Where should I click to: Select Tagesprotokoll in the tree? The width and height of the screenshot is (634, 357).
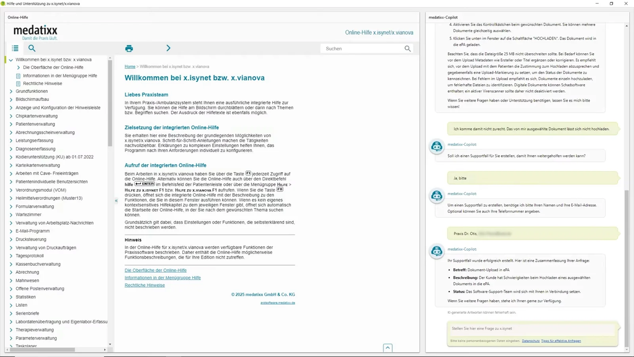pos(30,256)
